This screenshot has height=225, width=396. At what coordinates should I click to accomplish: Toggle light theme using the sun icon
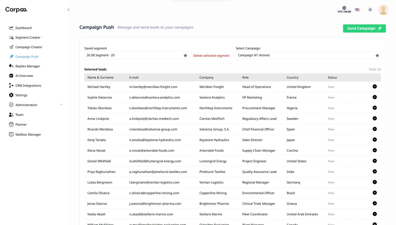[370, 10]
